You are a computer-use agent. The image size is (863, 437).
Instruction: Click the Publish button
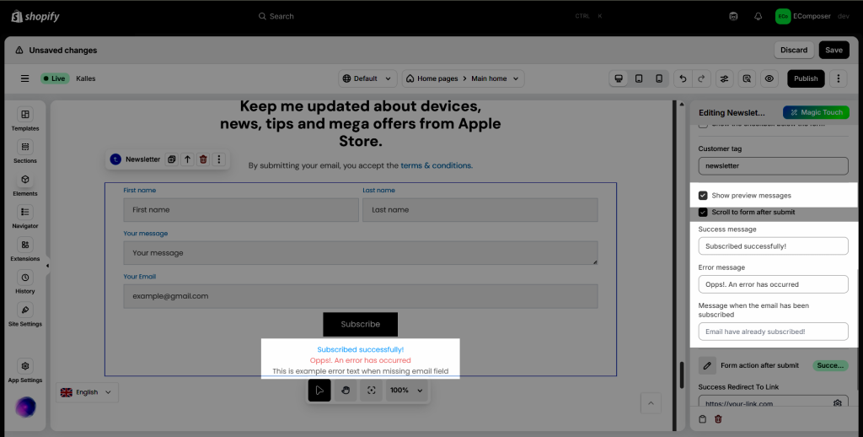click(x=806, y=78)
